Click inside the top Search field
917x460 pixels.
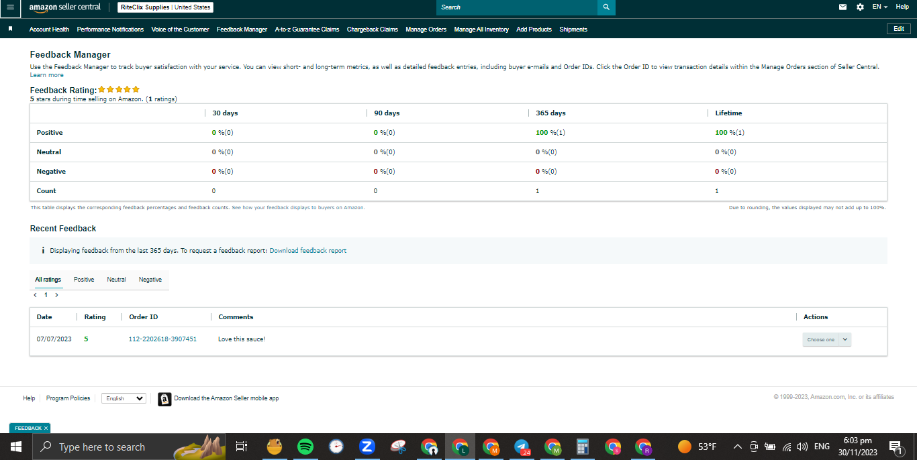click(x=517, y=7)
